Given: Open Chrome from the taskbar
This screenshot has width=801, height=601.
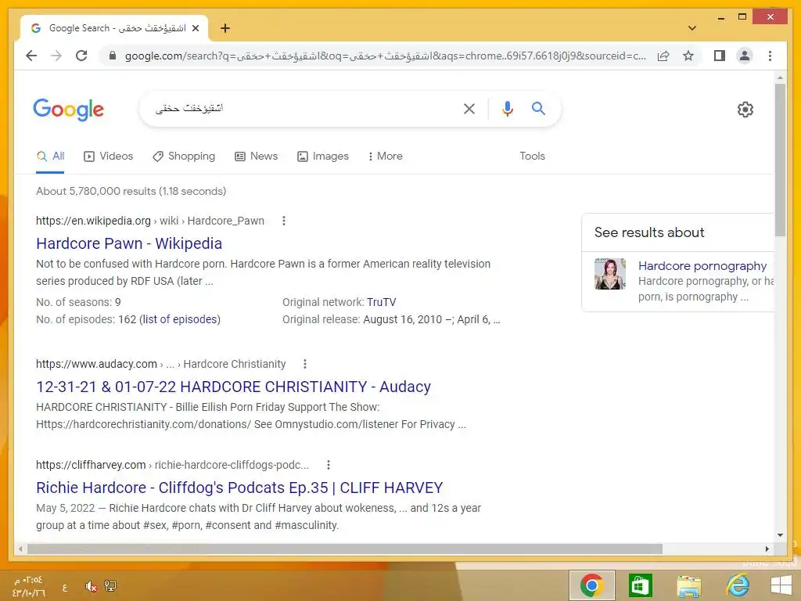Looking at the screenshot, I should (x=591, y=585).
